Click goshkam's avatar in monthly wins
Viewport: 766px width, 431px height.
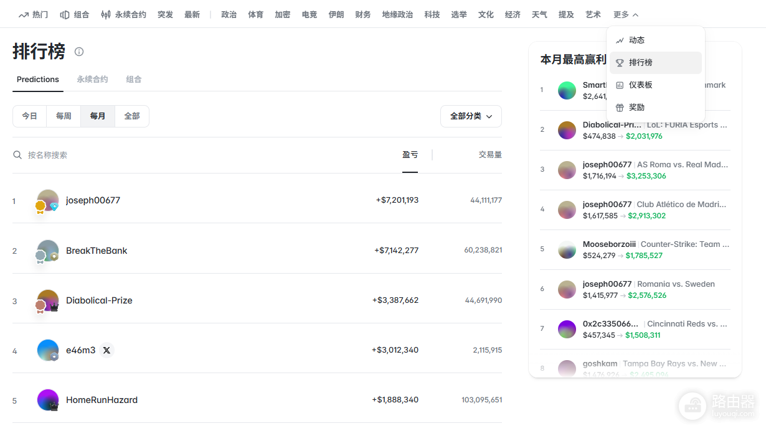[x=567, y=368]
